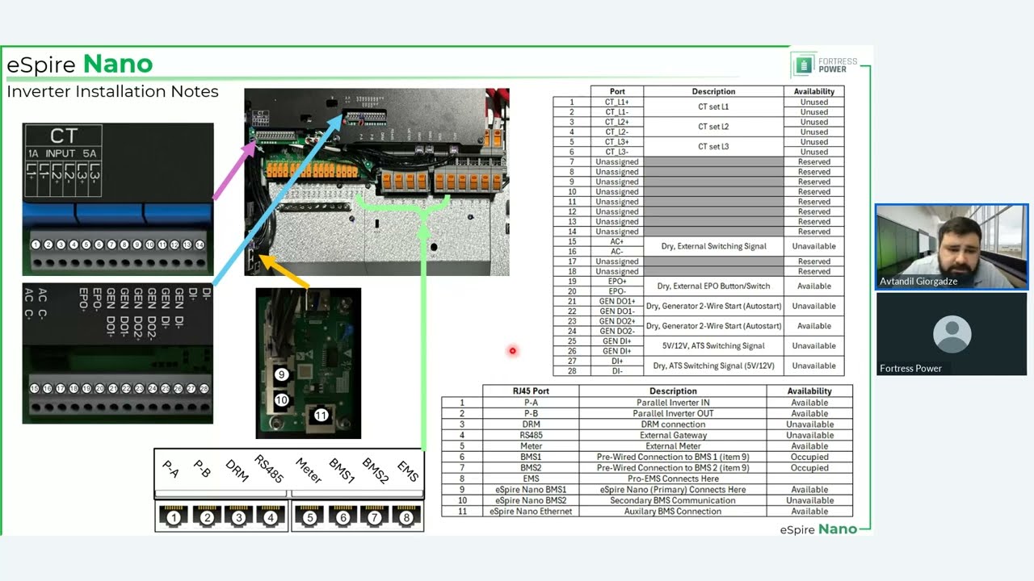The height and width of the screenshot is (581, 1034).
Task: Click 'Pro-EMS Connects Here' cell
Action: [x=673, y=479]
